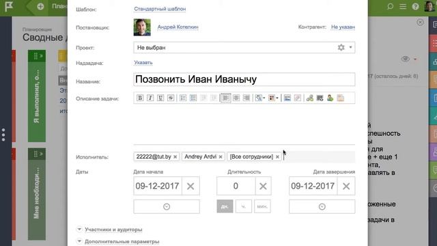Click Указать link for parent task
Image resolution: width=437 pixels, height=246 pixels.
pyautogui.click(x=143, y=63)
